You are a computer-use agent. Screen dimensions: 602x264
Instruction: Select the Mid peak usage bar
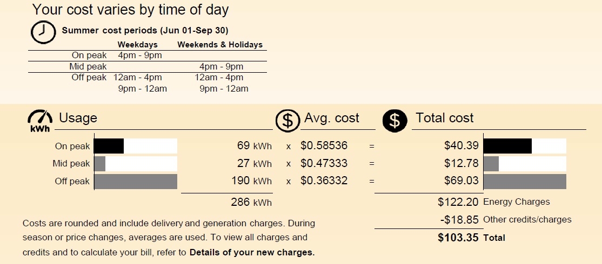(x=136, y=164)
